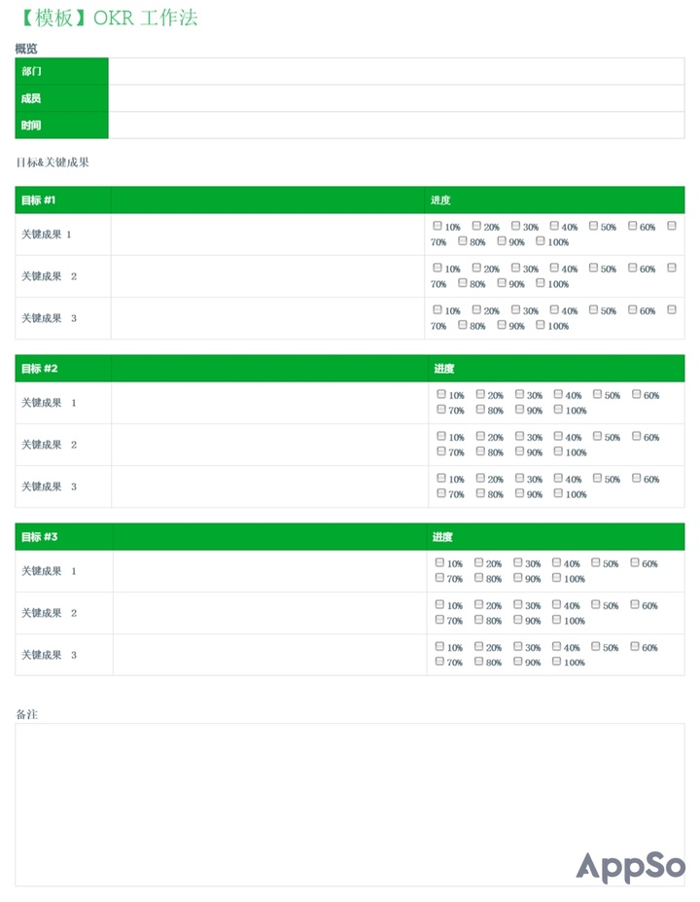700x902 pixels.
Task: Select 30% for 目标 #2 关键成果 1
Action: pyautogui.click(x=520, y=395)
